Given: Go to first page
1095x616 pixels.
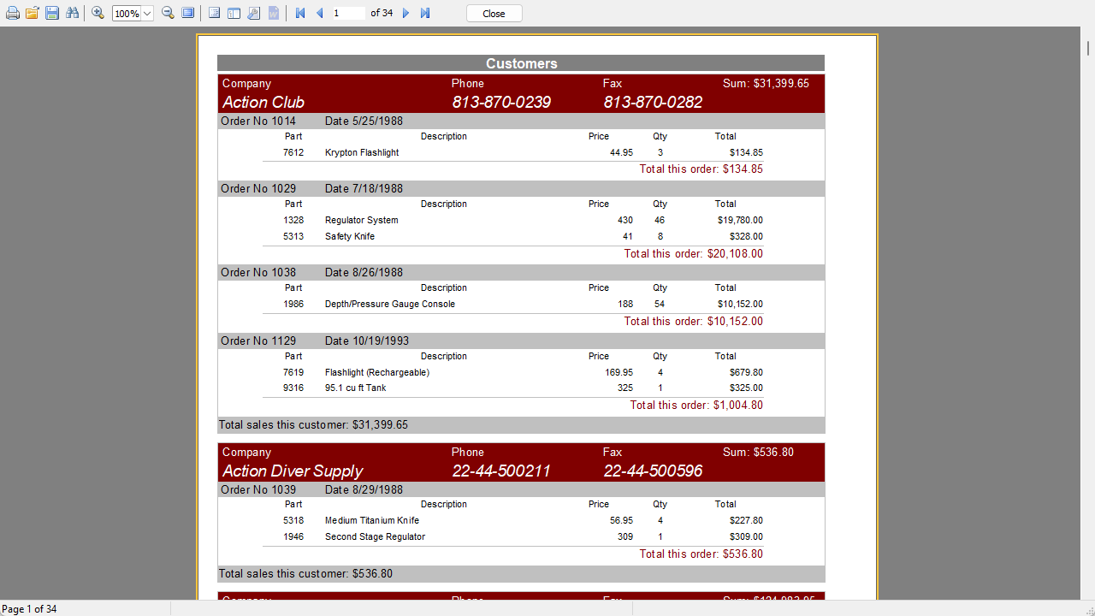Looking at the screenshot, I should pos(300,13).
